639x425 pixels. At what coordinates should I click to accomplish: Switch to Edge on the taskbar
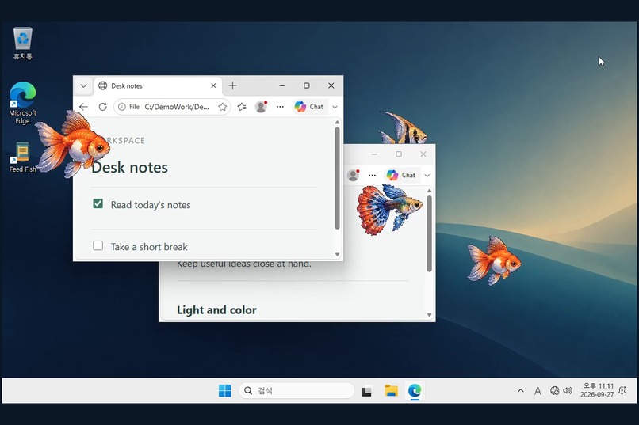(415, 391)
